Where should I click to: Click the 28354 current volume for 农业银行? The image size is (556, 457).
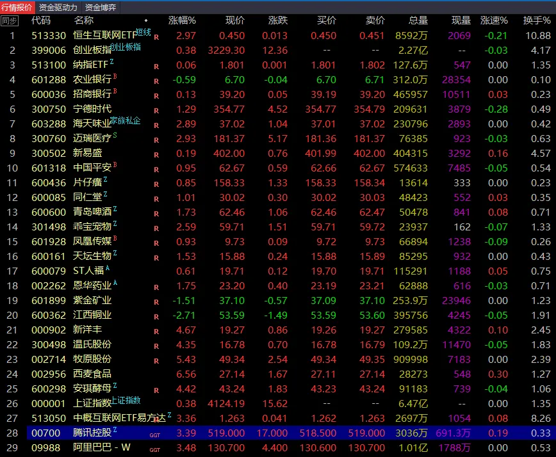click(x=456, y=80)
